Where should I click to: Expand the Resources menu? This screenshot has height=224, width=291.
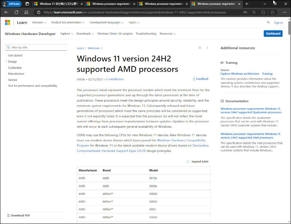[167, 34]
